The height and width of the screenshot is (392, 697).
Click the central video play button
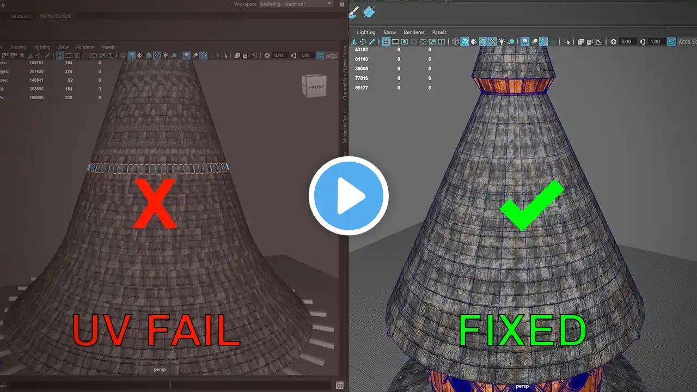coord(348,195)
